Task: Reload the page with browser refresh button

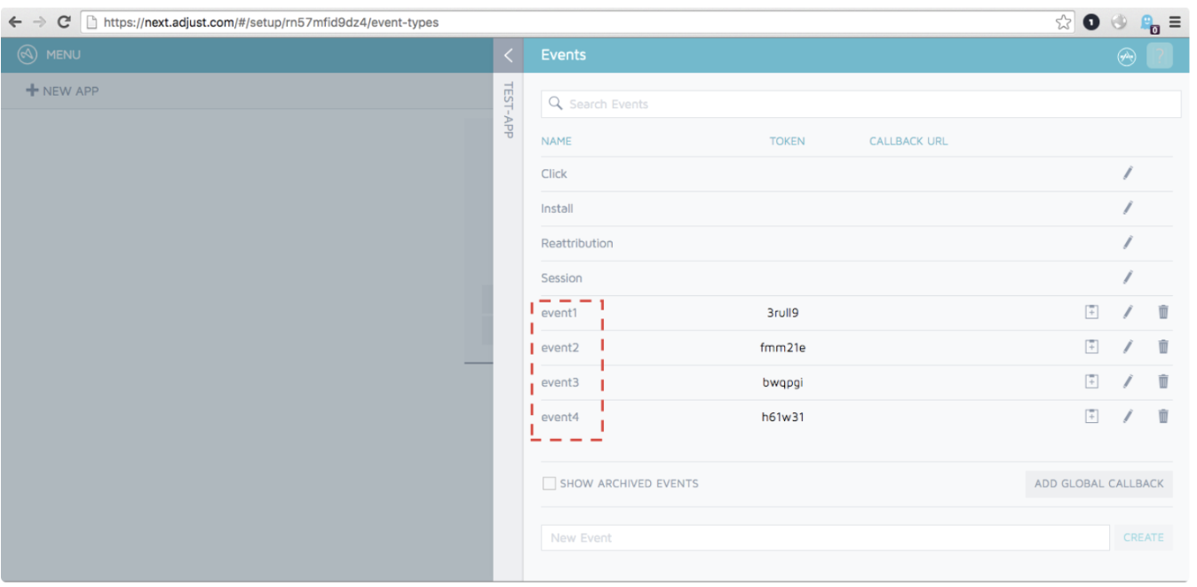Action: tap(64, 22)
